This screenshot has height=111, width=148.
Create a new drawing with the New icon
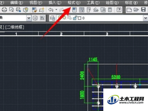click(129, 10)
